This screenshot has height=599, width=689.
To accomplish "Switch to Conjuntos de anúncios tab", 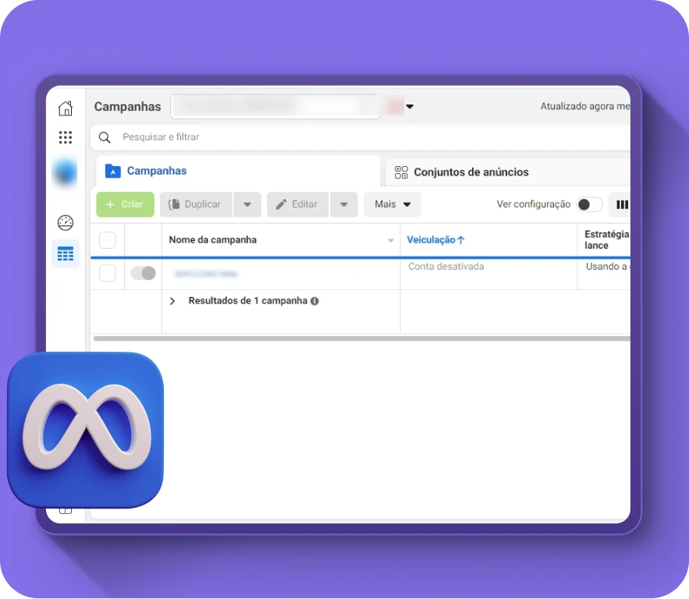I will point(507,172).
